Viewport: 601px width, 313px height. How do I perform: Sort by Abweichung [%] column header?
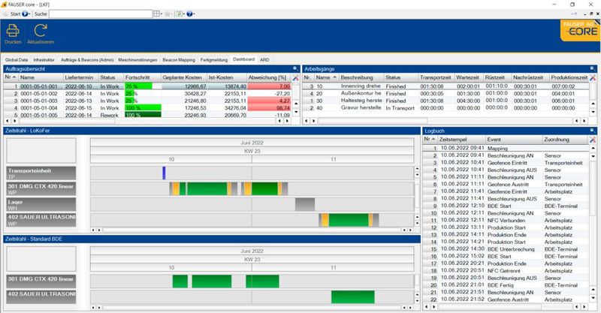[269, 77]
